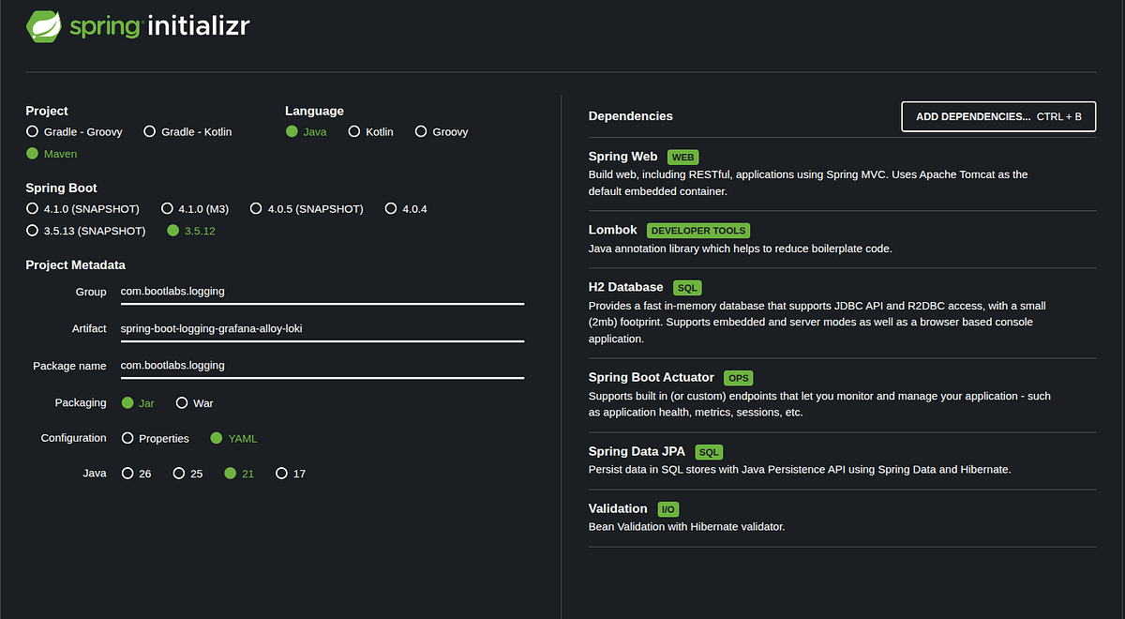Click the Configuration label
The width and height of the screenshot is (1125, 619).
tap(73, 439)
